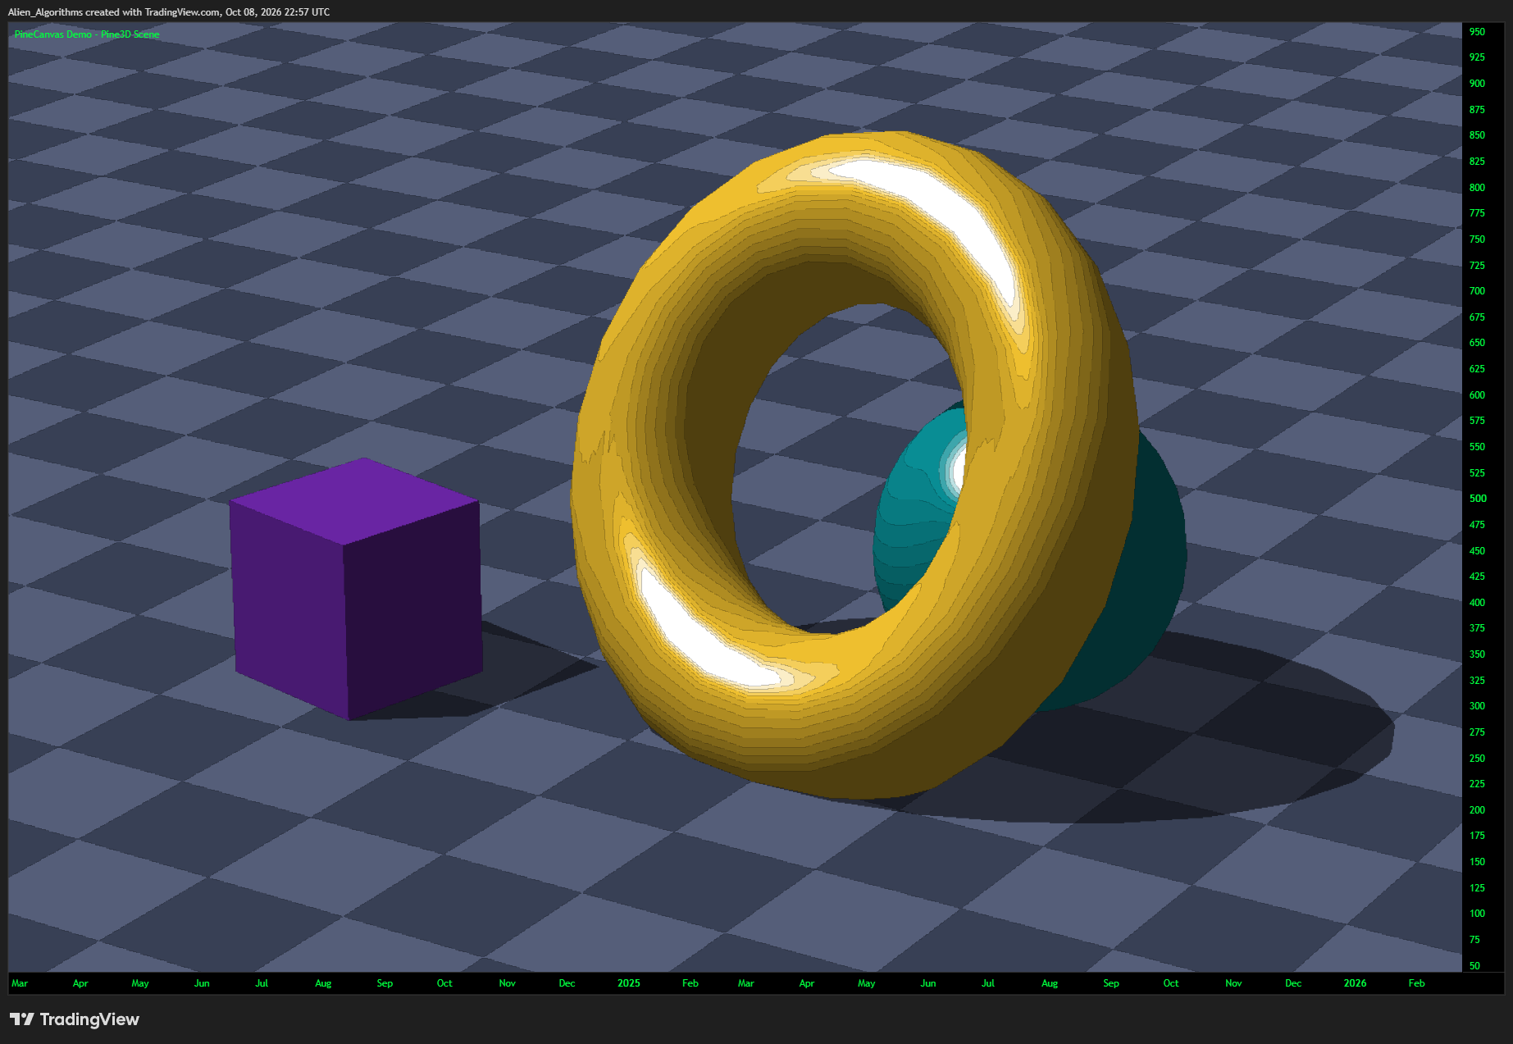This screenshot has height=1044, width=1513.
Task: Click the 675 price scale label
Action: click(x=1477, y=317)
